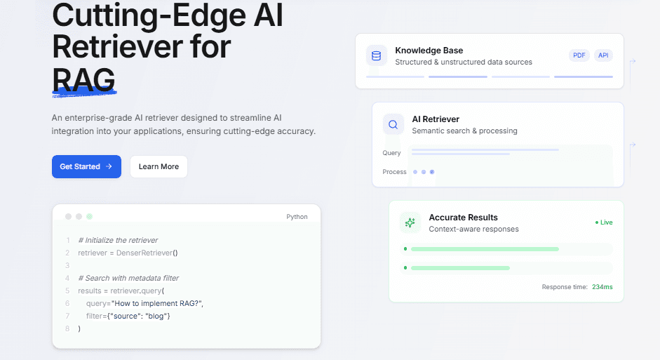The height and width of the screenshot is (360, 660).
Task: Click the shorter green result bar
Action: coord(461,268)
